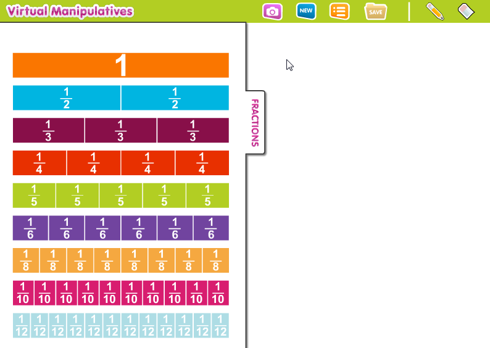The width and height of the screenshot is (490, 348).
Task: Select the pencil drawing tool
Action: 434,11
